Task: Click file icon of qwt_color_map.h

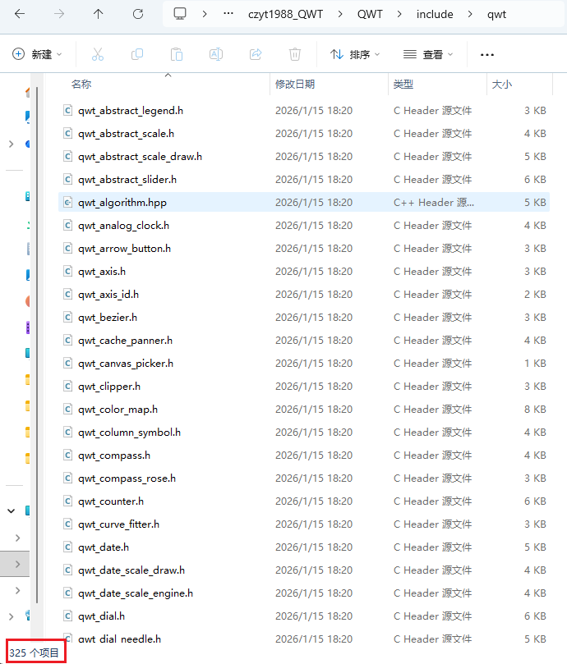Action: click(67, 409)
